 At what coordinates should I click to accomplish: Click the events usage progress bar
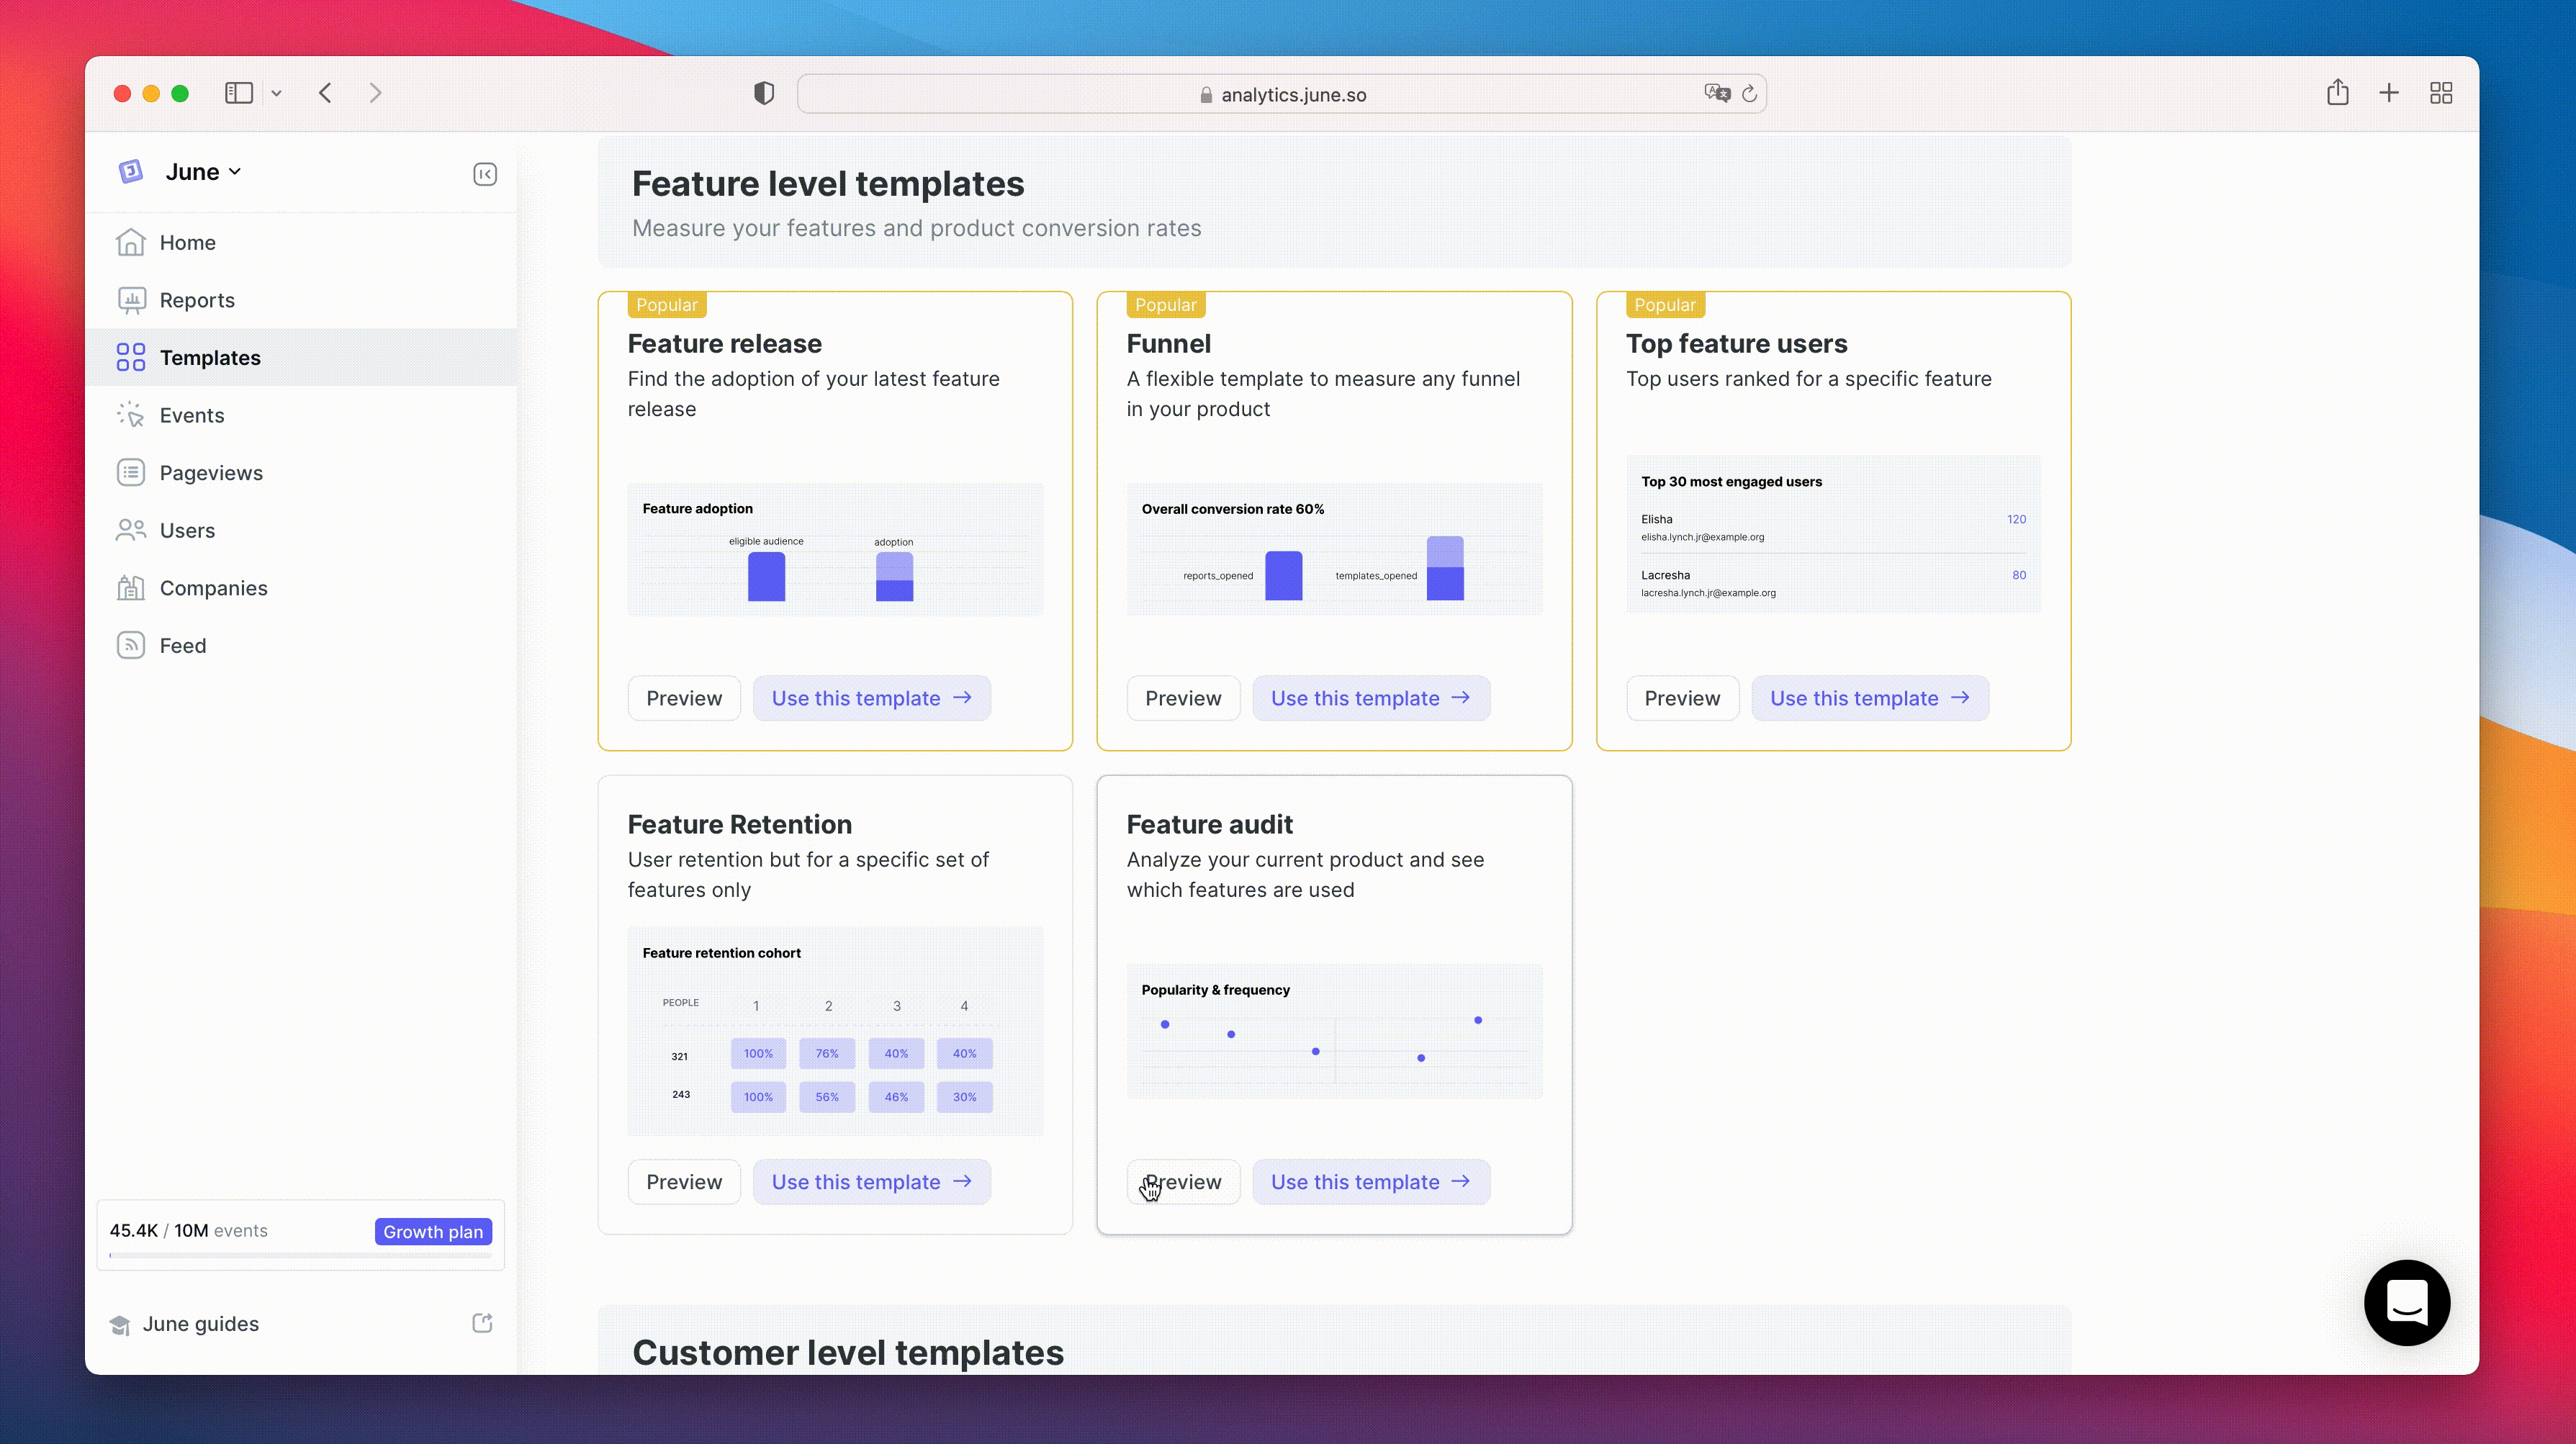pos(300,1255)
